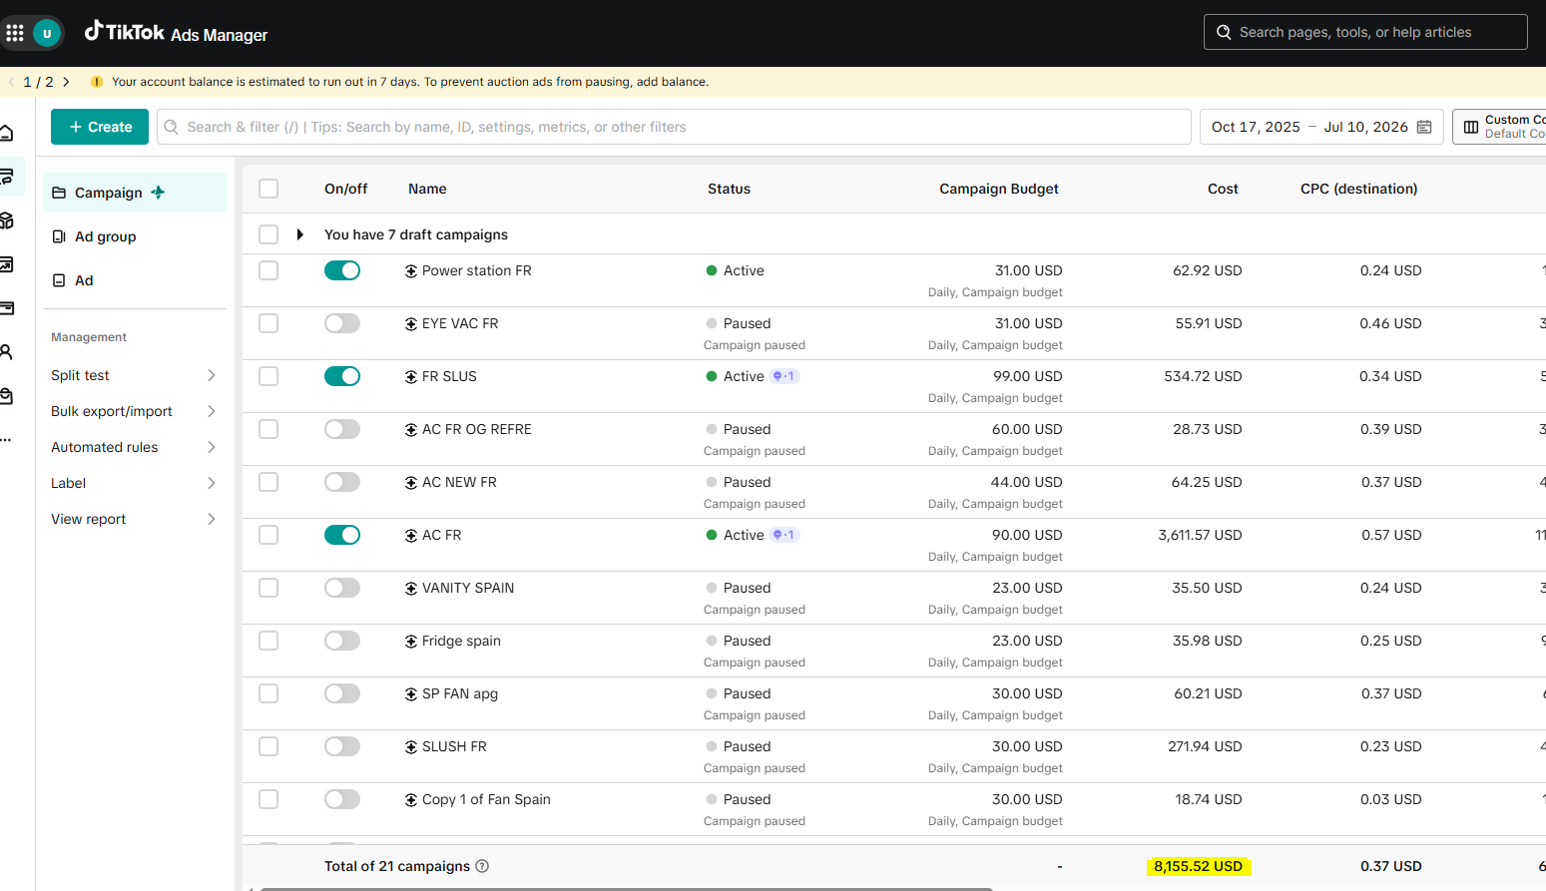This screenshot has width=1546, height=891.
Task: Click the Smart+ icon next to Power station FR
Action: tap(411, 271)
